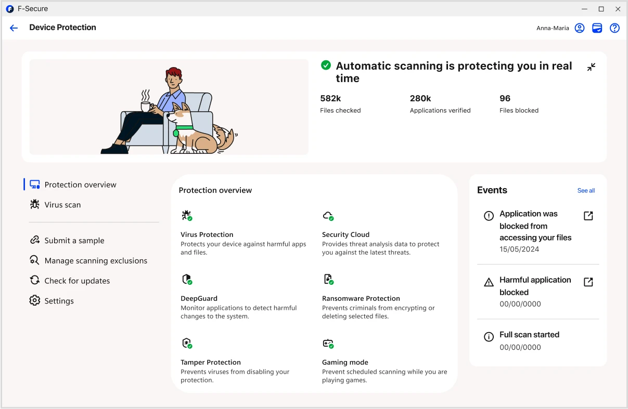Click the back arrow in header
The image size is (628, 409).
click(x=14, y=28)
